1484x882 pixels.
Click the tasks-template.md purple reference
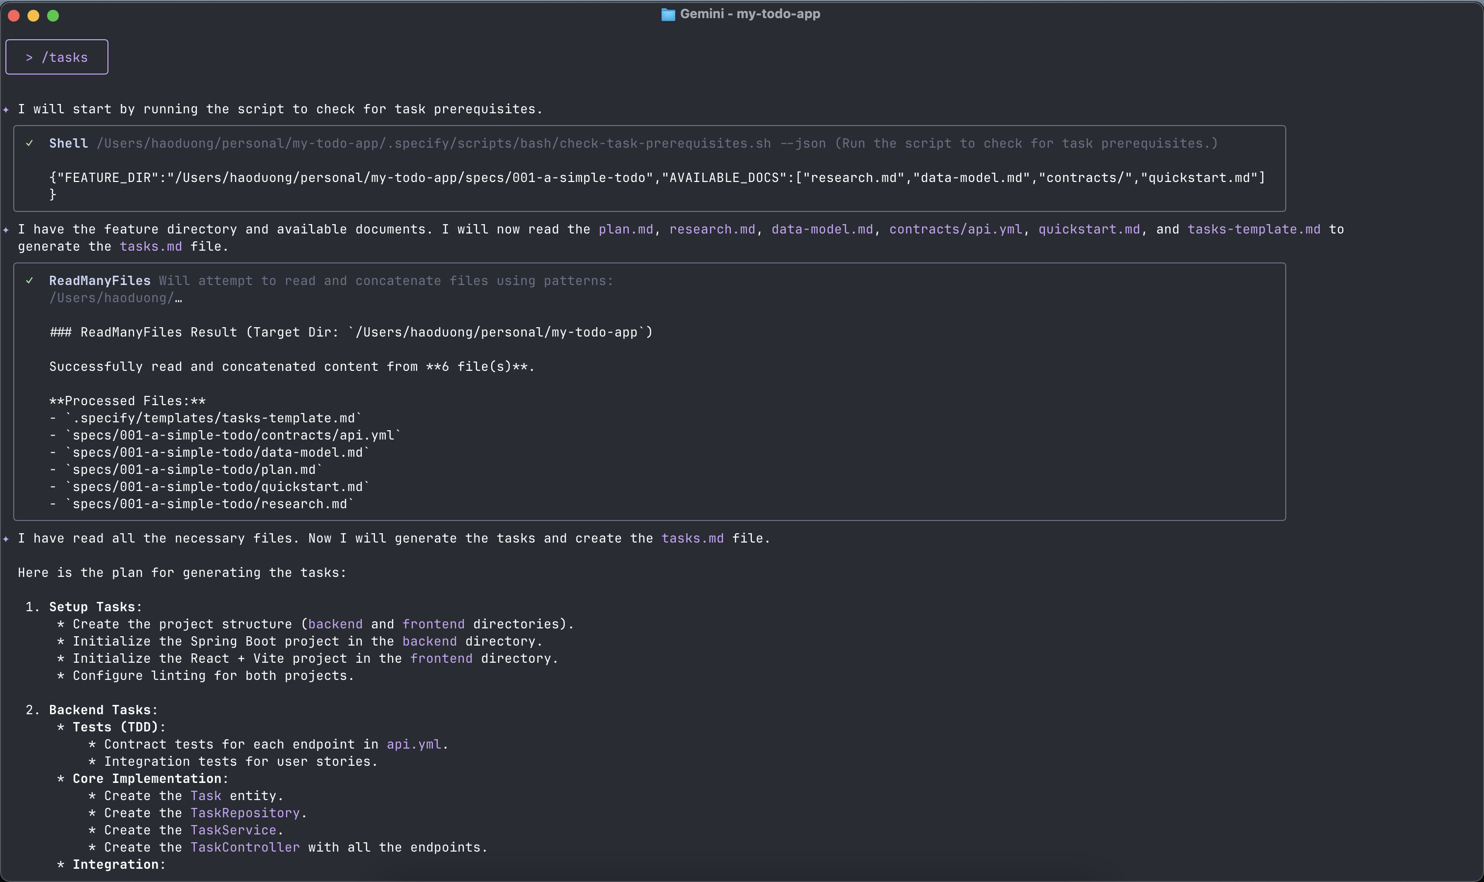1254,230
